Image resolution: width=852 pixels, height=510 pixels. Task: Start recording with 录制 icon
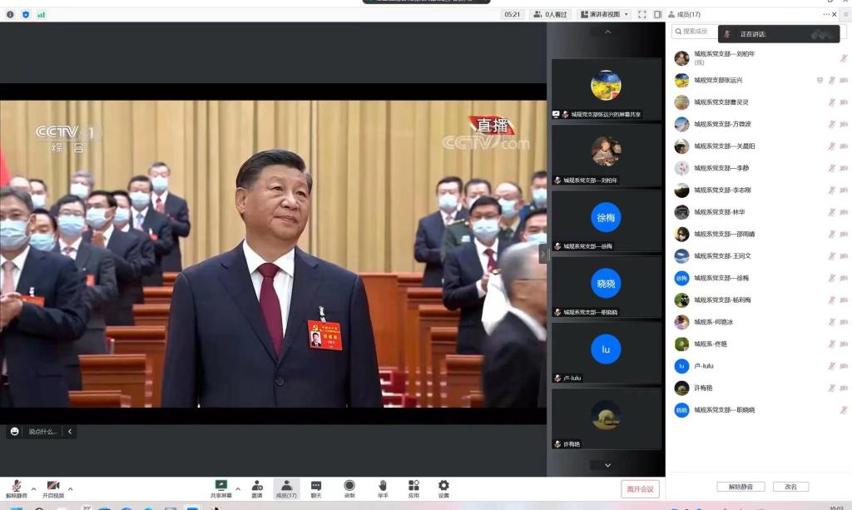click(349, 486)
